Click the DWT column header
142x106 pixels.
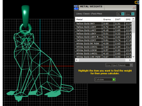tap(119, 19)
